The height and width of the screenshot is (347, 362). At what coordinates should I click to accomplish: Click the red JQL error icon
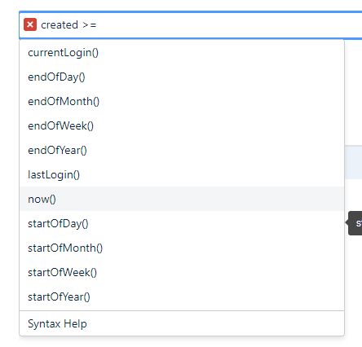(30, 24)
